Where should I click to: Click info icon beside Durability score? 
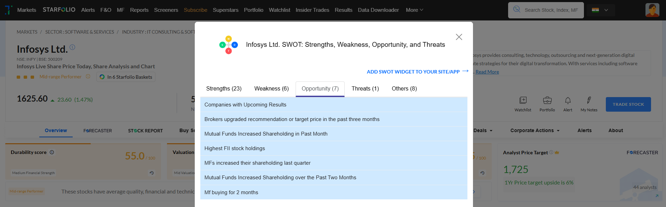[52, 152]
